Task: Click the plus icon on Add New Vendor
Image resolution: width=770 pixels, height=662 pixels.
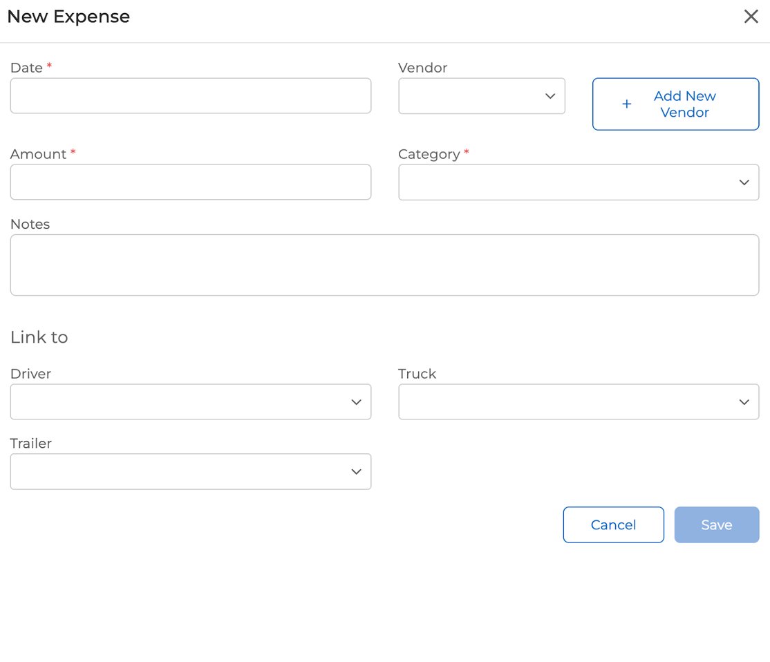Action: pyautogui.click(x=626, y=104)
